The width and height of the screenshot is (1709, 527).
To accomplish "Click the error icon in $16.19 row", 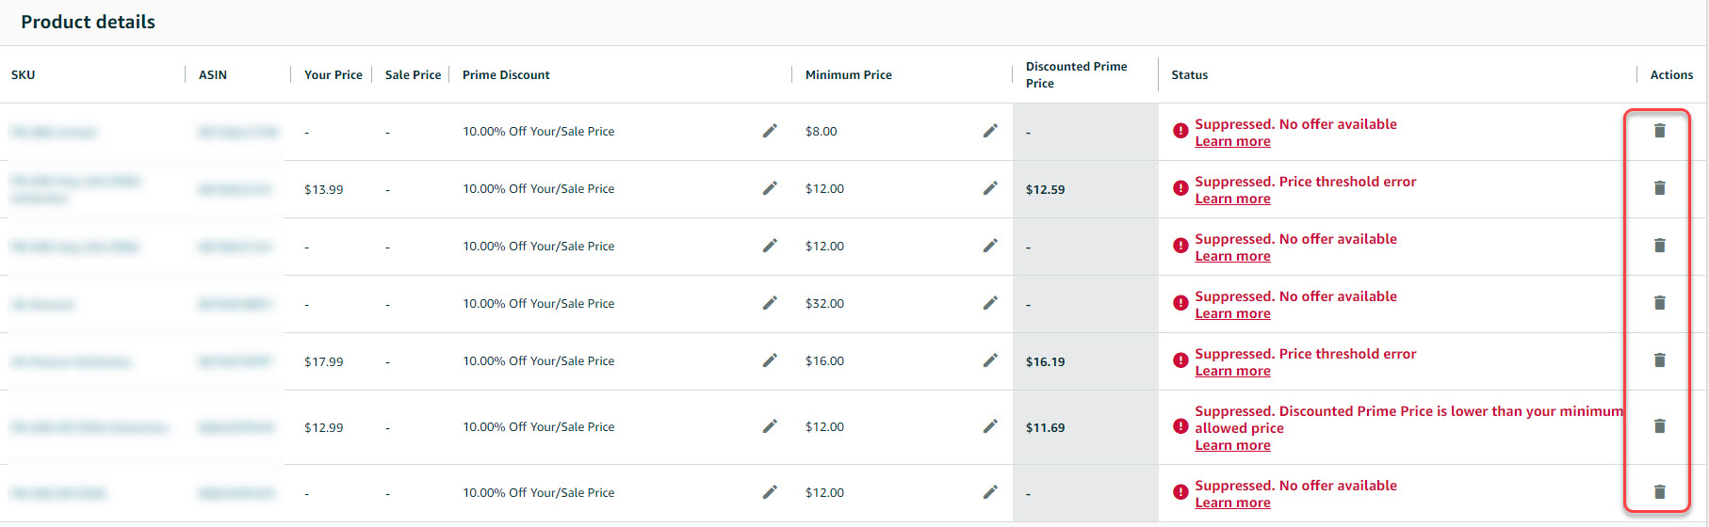I will pyautogui.click(x=1180, y=360).
